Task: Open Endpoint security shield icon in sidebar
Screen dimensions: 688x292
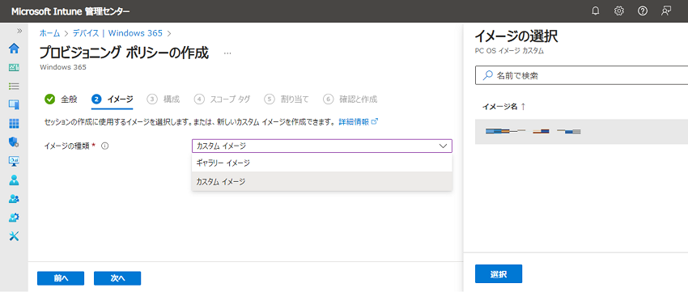Action: tap(14, 142)
